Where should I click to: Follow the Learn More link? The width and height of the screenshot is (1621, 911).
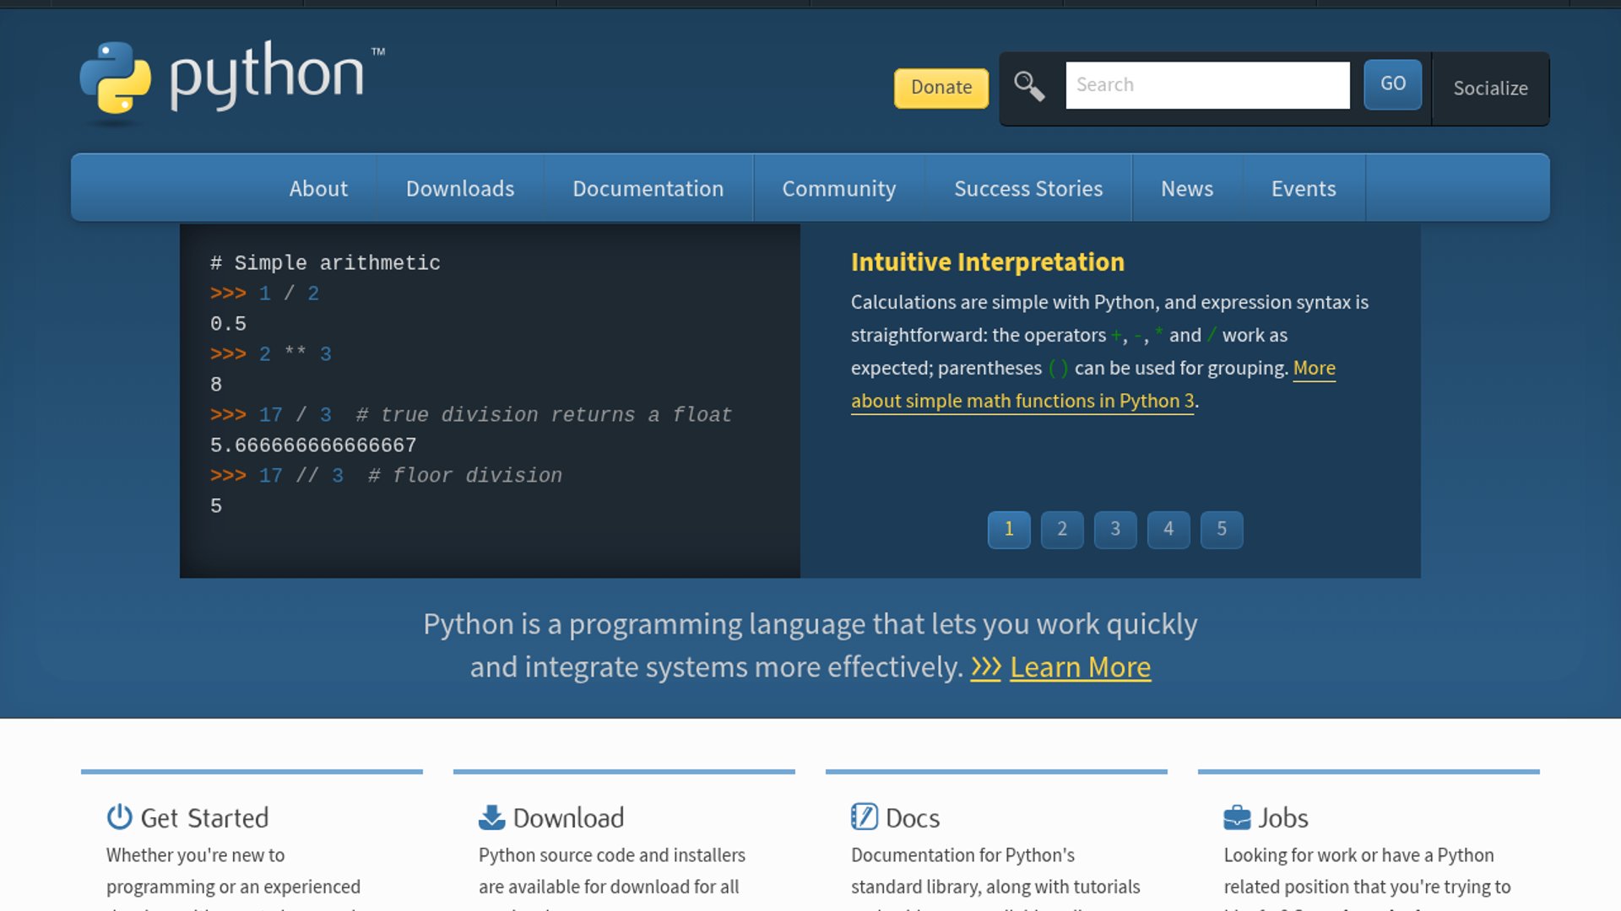tap(1080, 667)
